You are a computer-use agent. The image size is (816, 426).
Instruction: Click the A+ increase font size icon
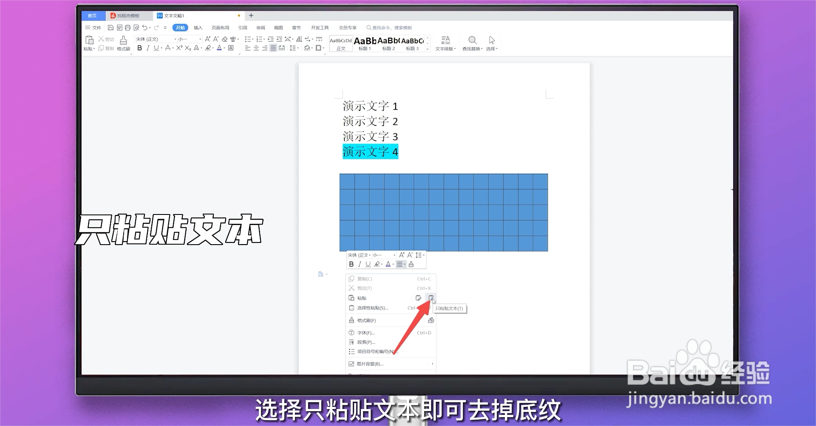(208, 39)
